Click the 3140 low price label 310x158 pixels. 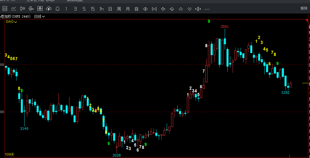pyautogui.click(x=24, y=128)
